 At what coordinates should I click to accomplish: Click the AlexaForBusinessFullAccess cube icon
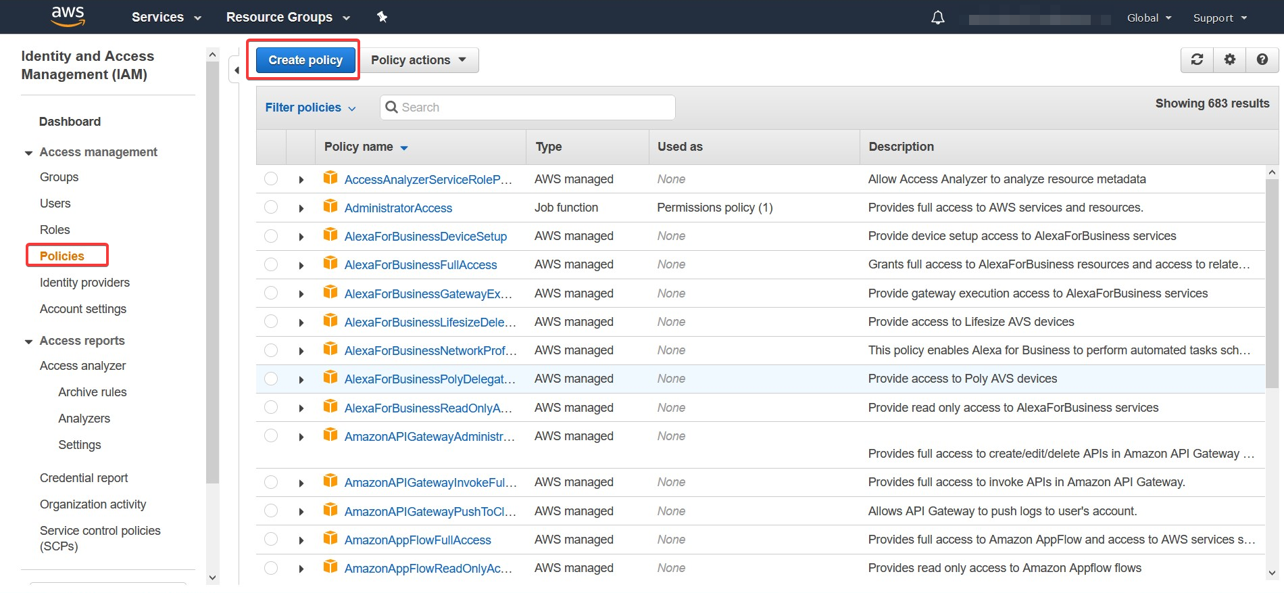330,263
